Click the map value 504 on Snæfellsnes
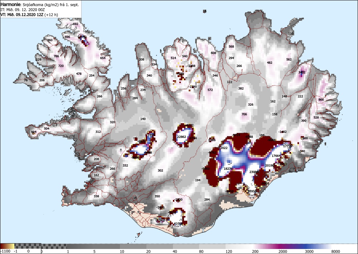This screenshot has width=358, height=254. coord(47,129)
